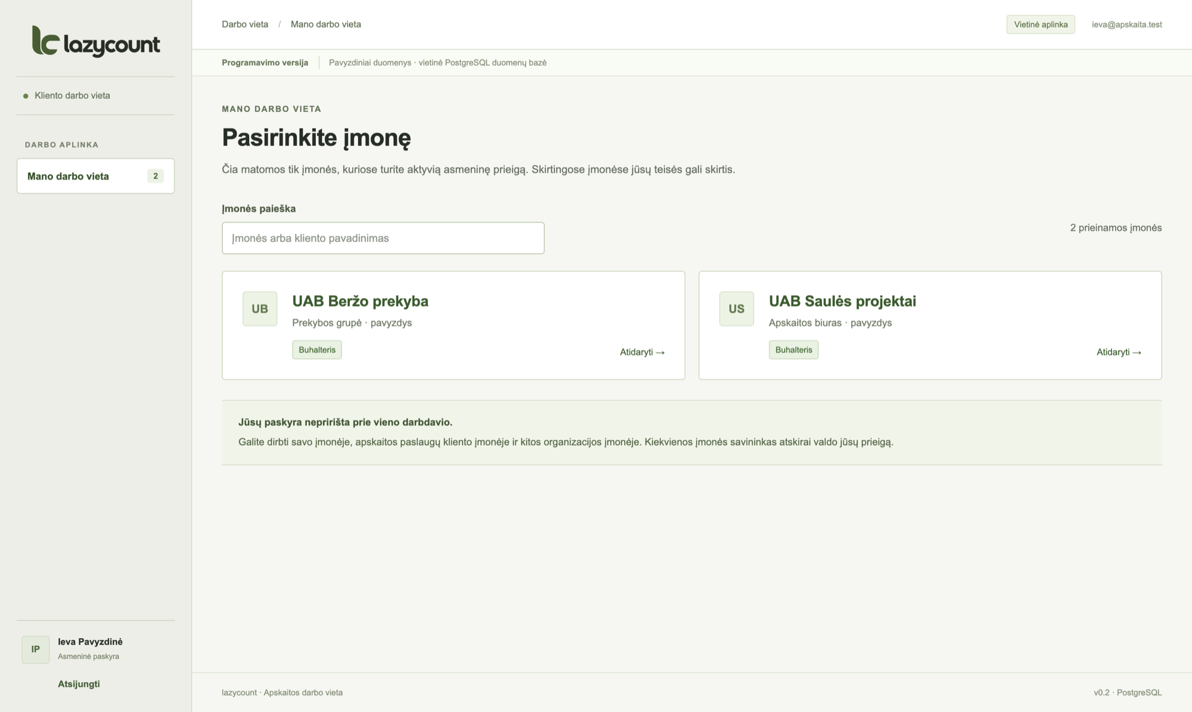1192x712 pixels.
Task: Click the Mano darbo vieta breadcrumb
Action: tap(326, 24)
